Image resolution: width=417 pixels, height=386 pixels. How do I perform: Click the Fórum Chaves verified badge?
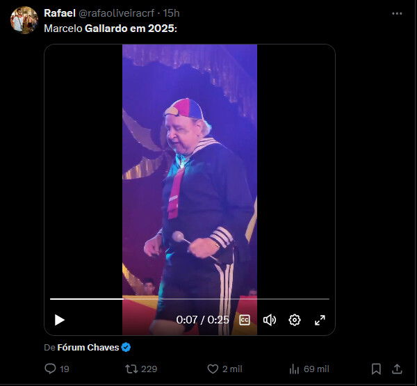click(x=126, y=347)
